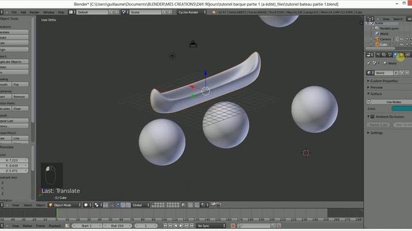
Task: Click the Blender logo icon in info header
Action: click(214, 12)
